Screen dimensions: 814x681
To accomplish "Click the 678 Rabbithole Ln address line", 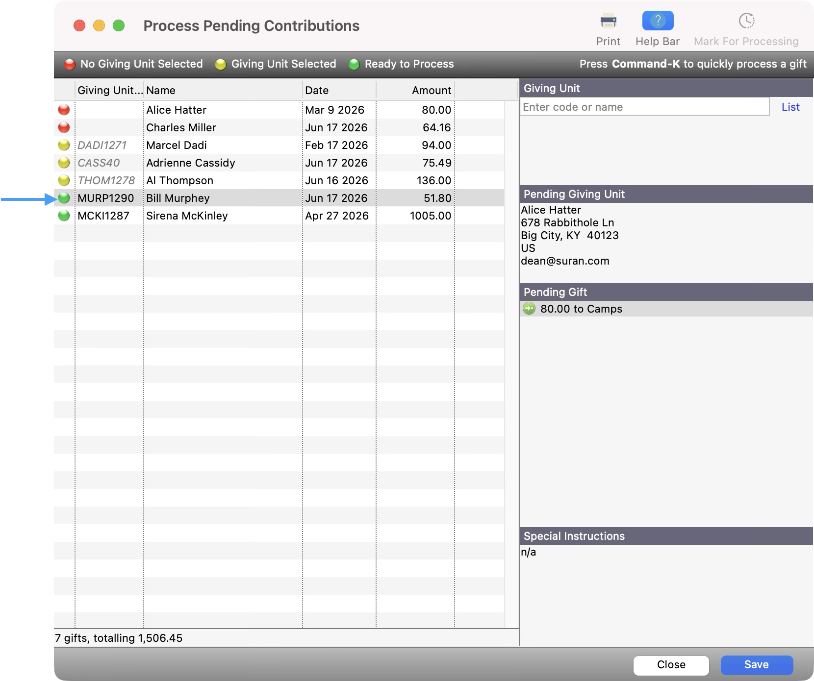I will point(567,222).
